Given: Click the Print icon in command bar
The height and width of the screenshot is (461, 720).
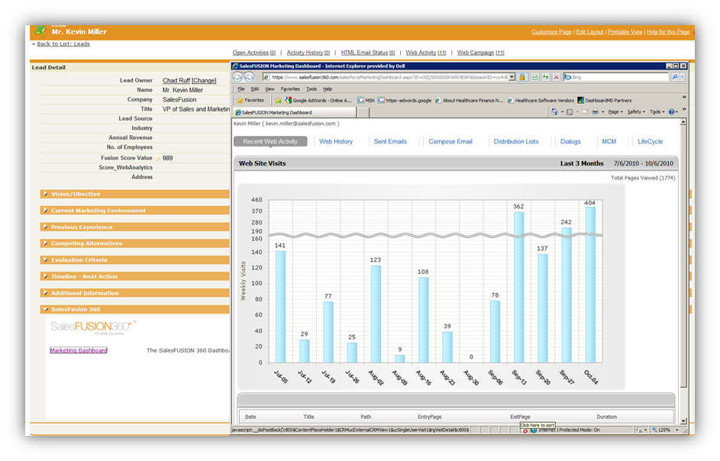Looking at the screenshot, I should click(x=595, y=111).
